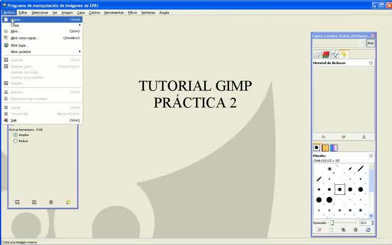The height and width of the screenshot is (245, 392).
Task: Click the Salir exit icon in menu
Action: pos(6,120)
